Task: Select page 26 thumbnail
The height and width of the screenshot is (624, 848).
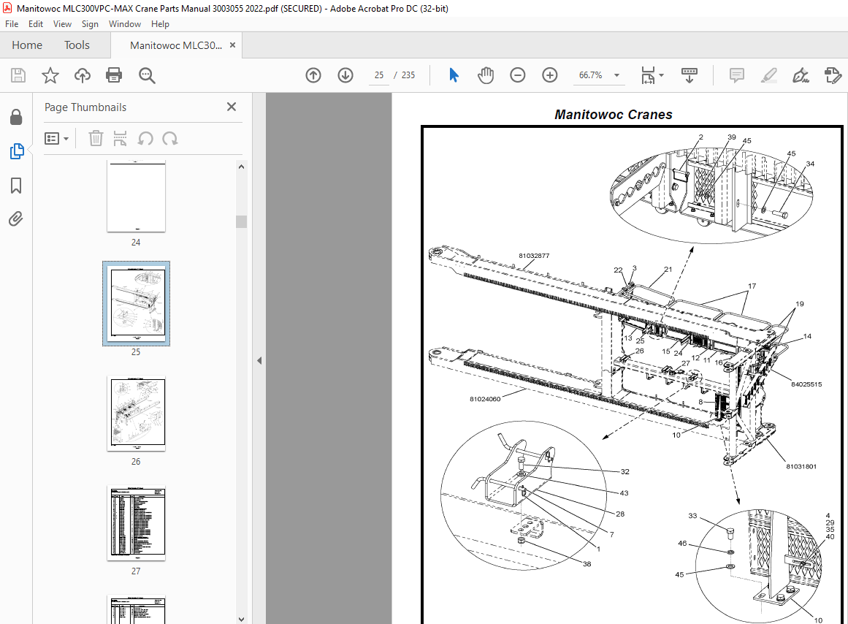Action: click(137, 414)
